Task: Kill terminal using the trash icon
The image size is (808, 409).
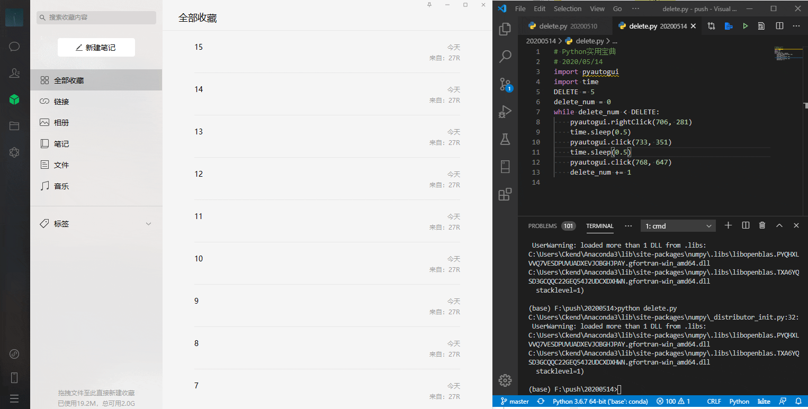Action: click(762, 225)
